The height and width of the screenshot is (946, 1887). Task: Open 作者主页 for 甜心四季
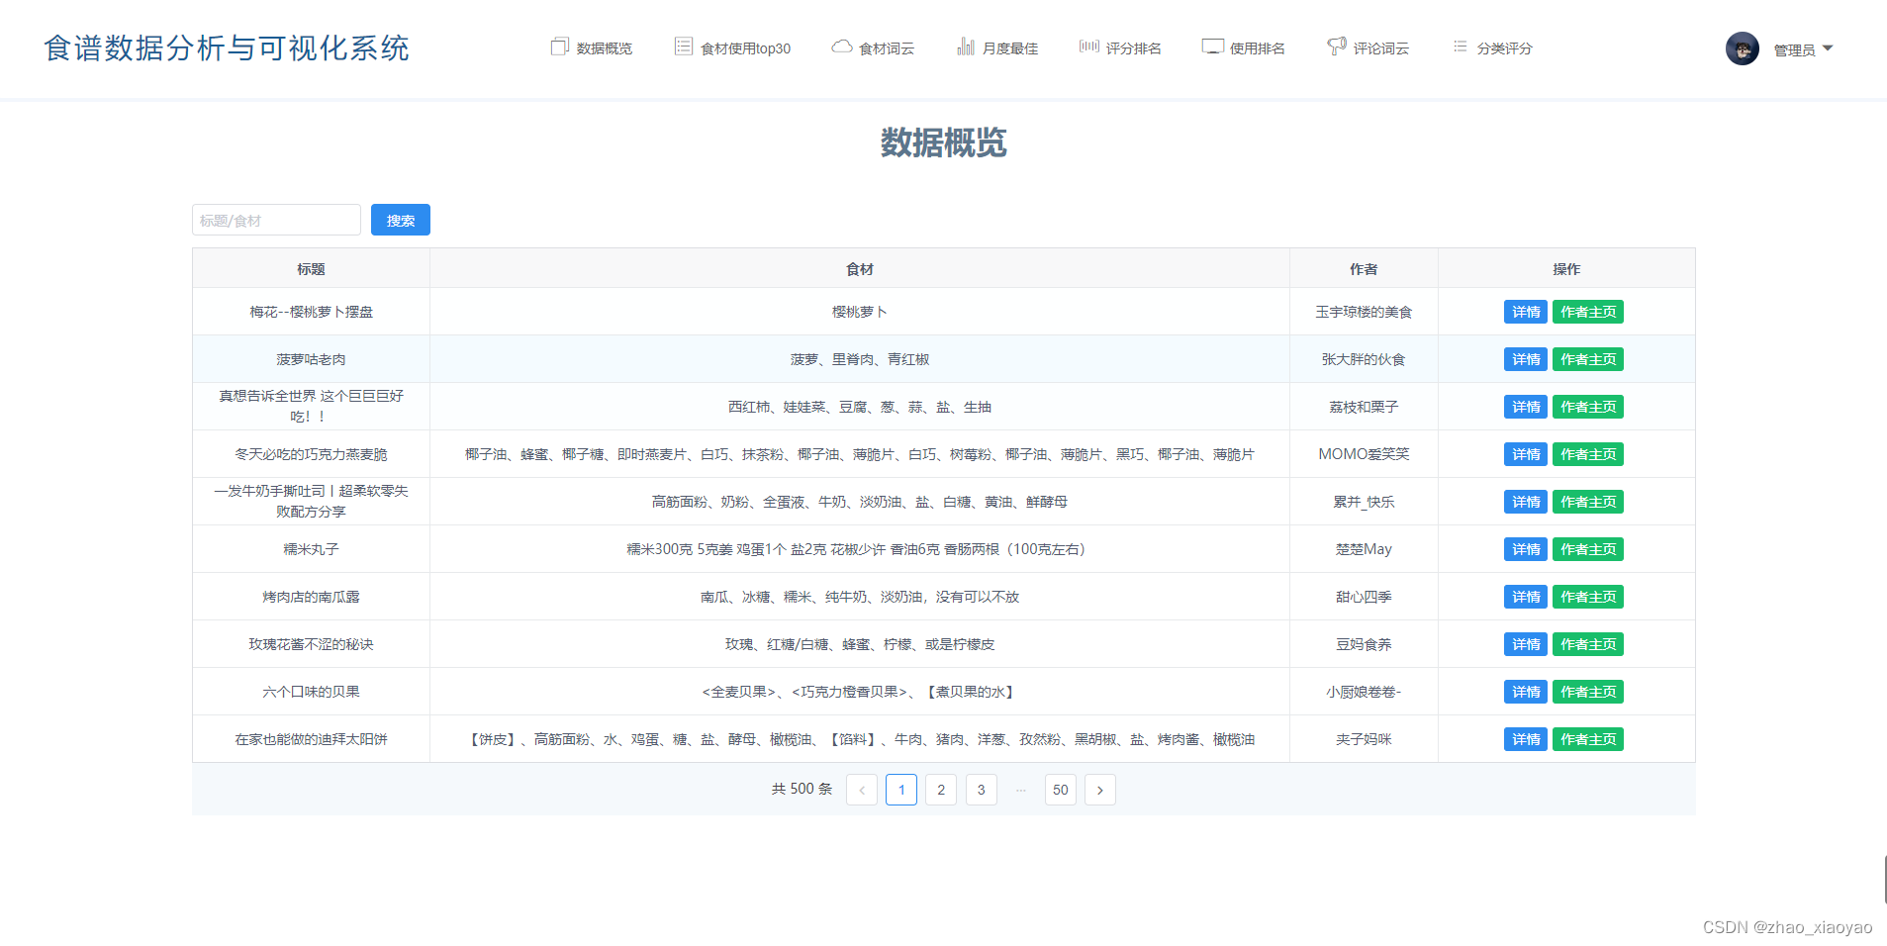pos(1588,597)
